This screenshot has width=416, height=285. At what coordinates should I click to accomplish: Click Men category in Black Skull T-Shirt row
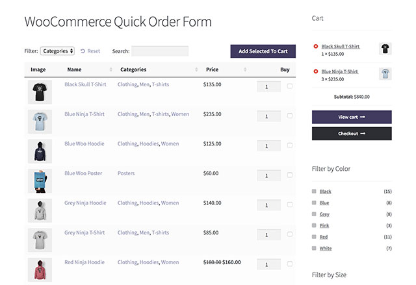pos(144,84)
